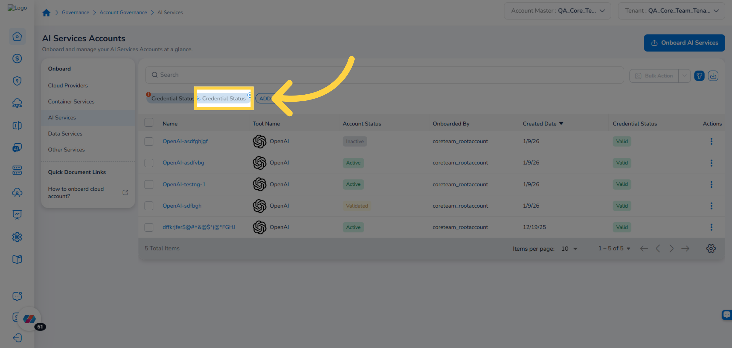This screenshot has width=732, height=348.
Task: Open the cost/billing dollar icon in sidebar
Action: pos(17,59)
